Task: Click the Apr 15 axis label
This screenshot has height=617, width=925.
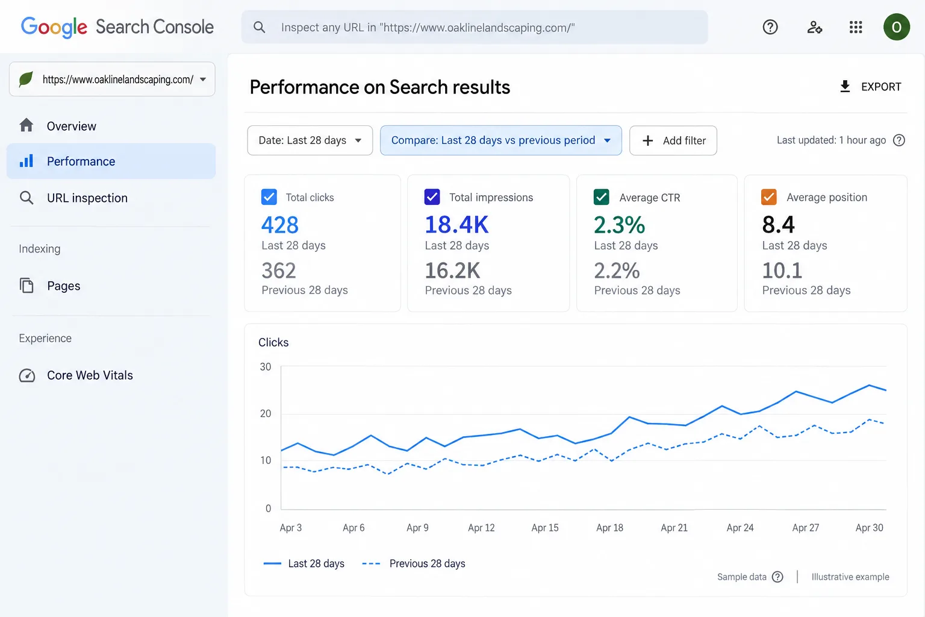Action: tap(545, 528)
